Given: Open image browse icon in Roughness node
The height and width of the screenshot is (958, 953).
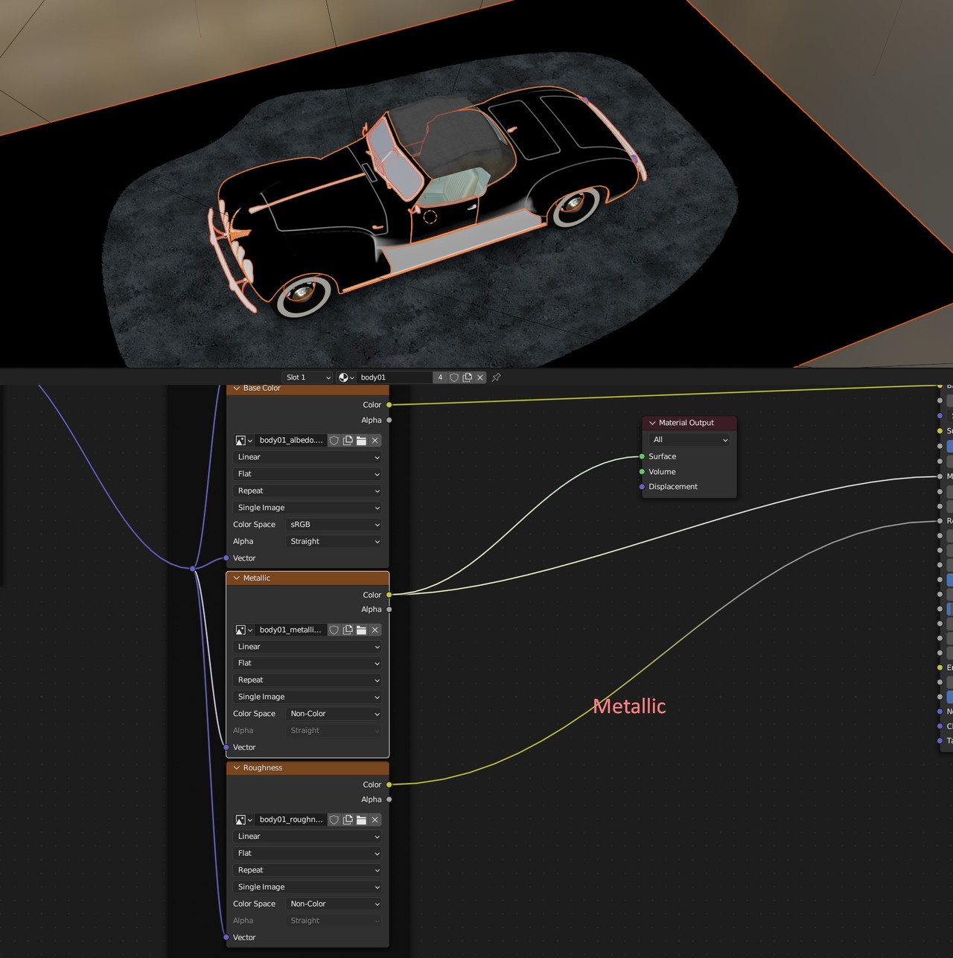Looking at the screenshot, I should pos(243,820).
